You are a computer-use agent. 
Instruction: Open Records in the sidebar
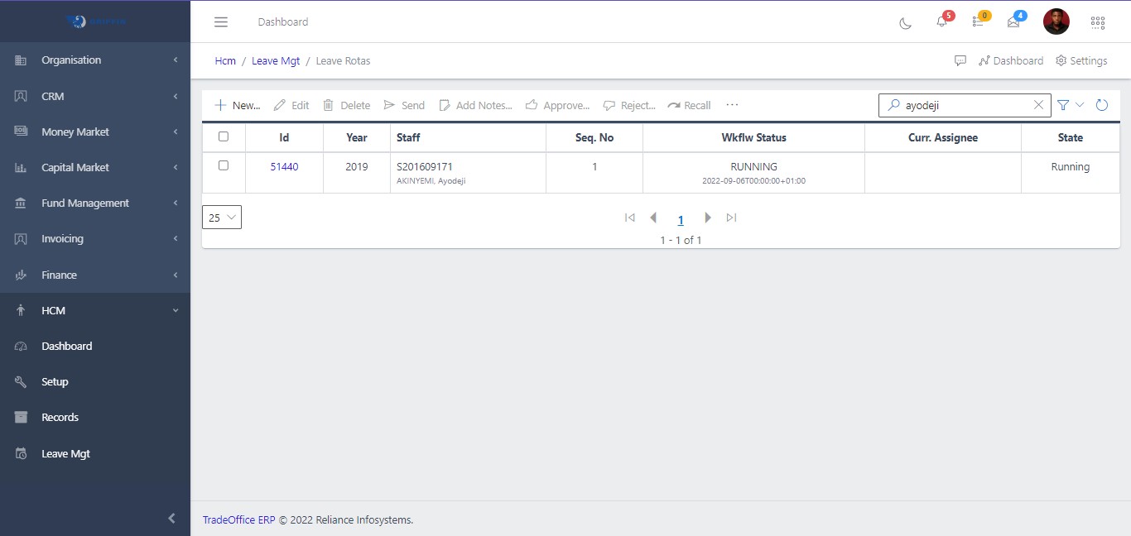(60, 418)
